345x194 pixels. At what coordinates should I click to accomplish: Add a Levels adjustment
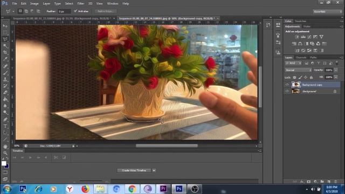(x=303, y=37)
